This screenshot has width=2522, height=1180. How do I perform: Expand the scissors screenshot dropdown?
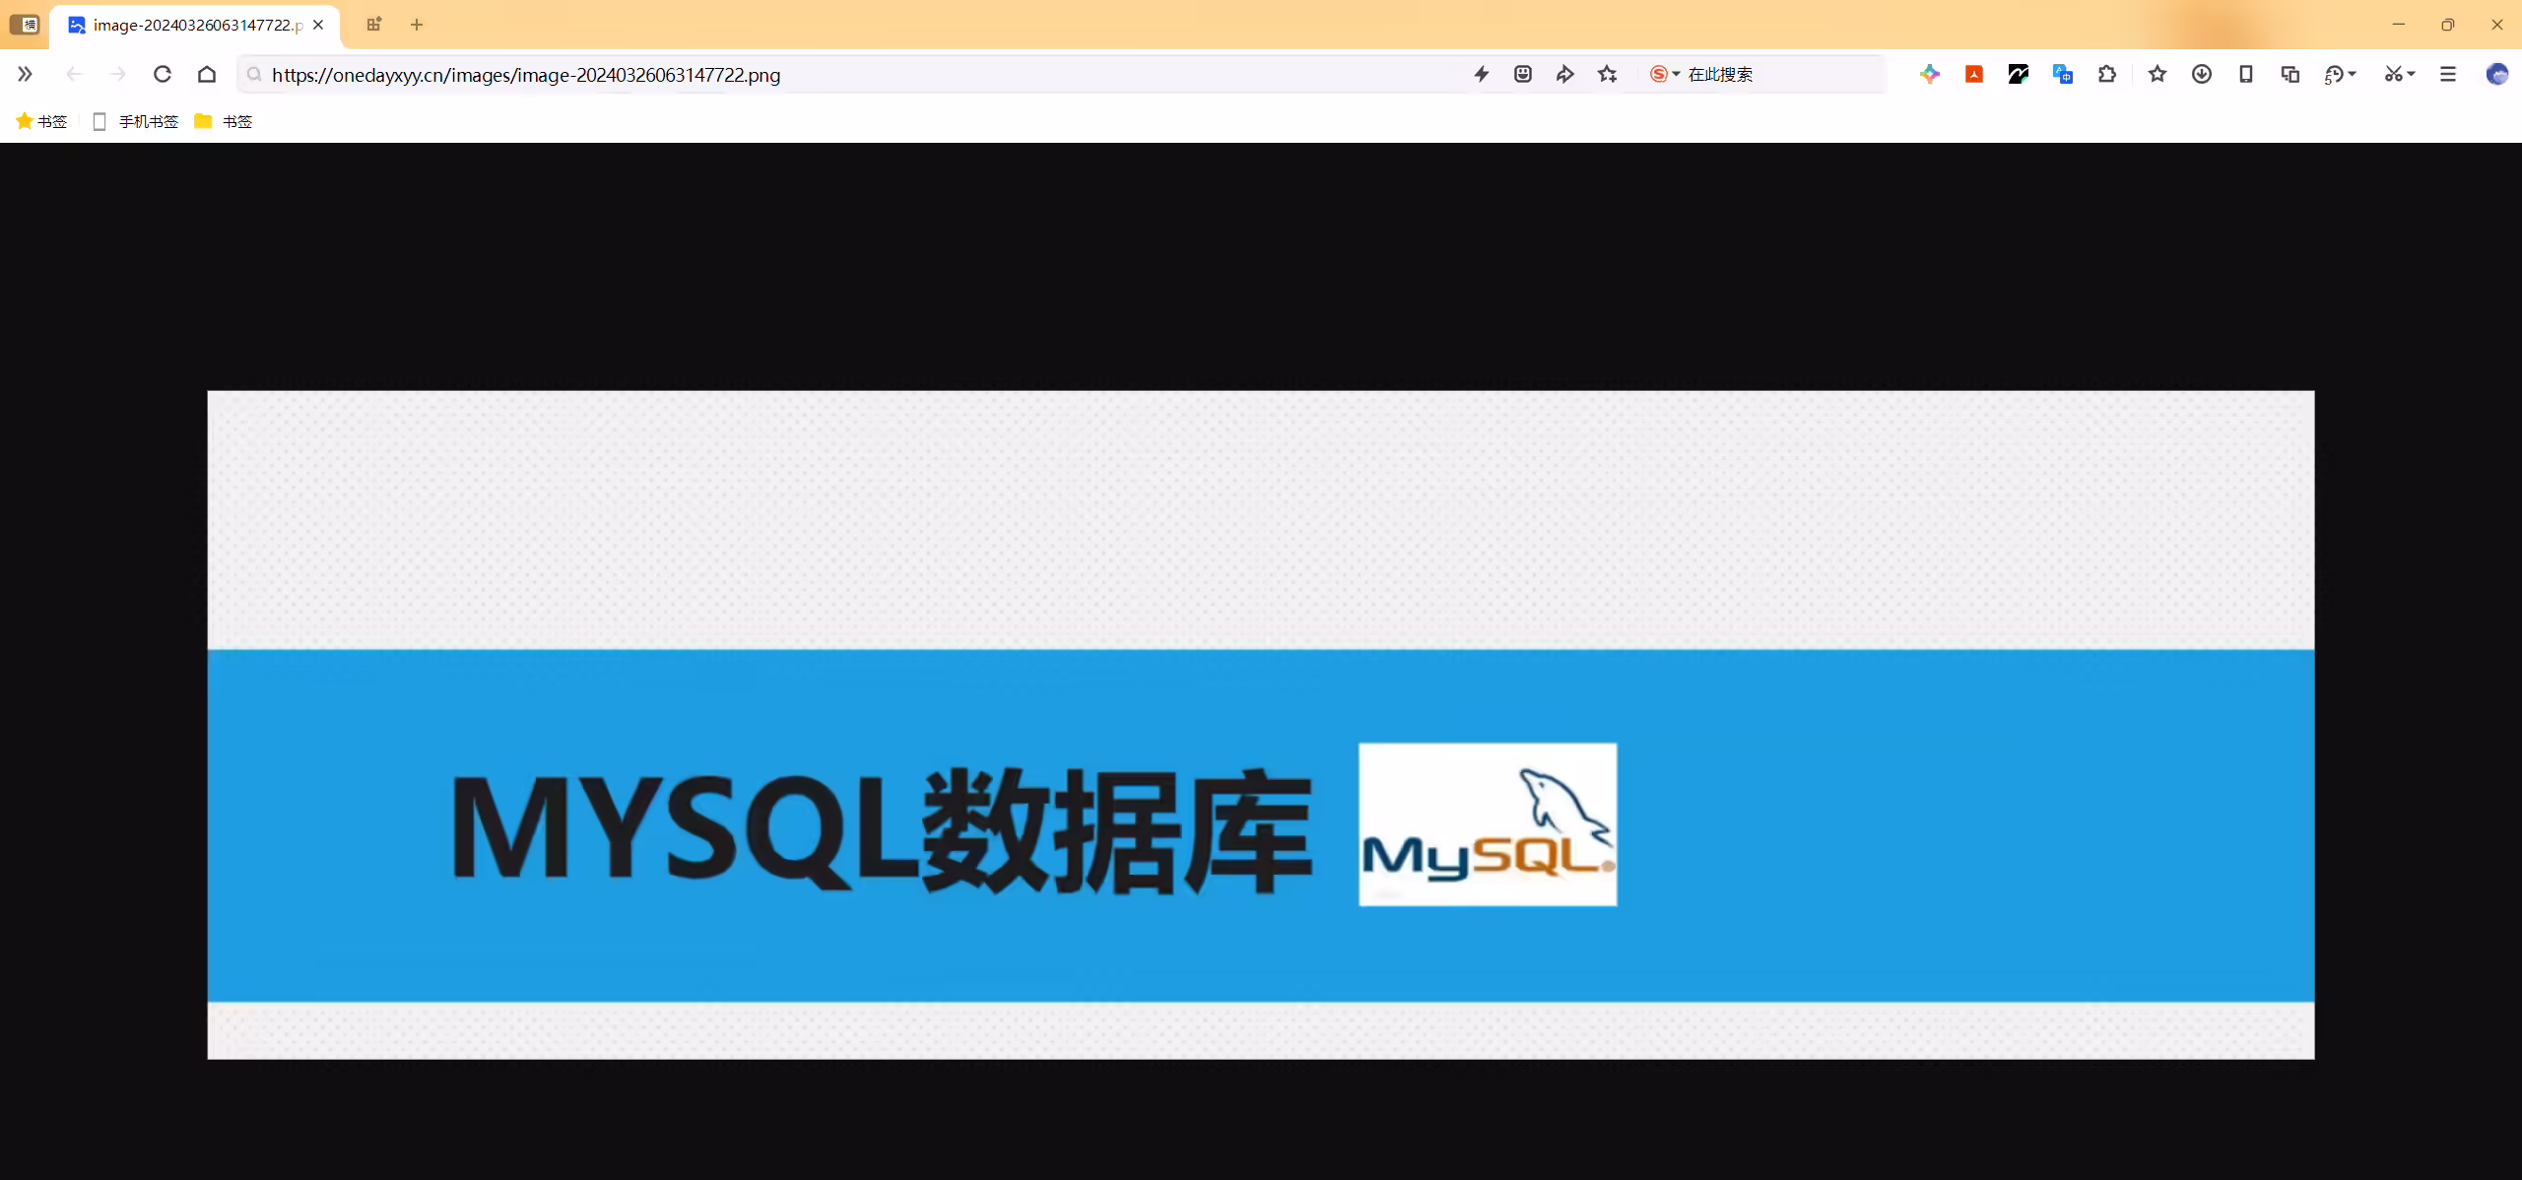pos(2411,74)
